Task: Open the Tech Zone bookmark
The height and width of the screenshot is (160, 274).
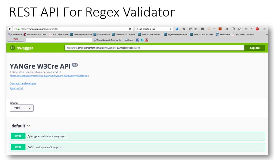Action: click(x=223, y=35)
